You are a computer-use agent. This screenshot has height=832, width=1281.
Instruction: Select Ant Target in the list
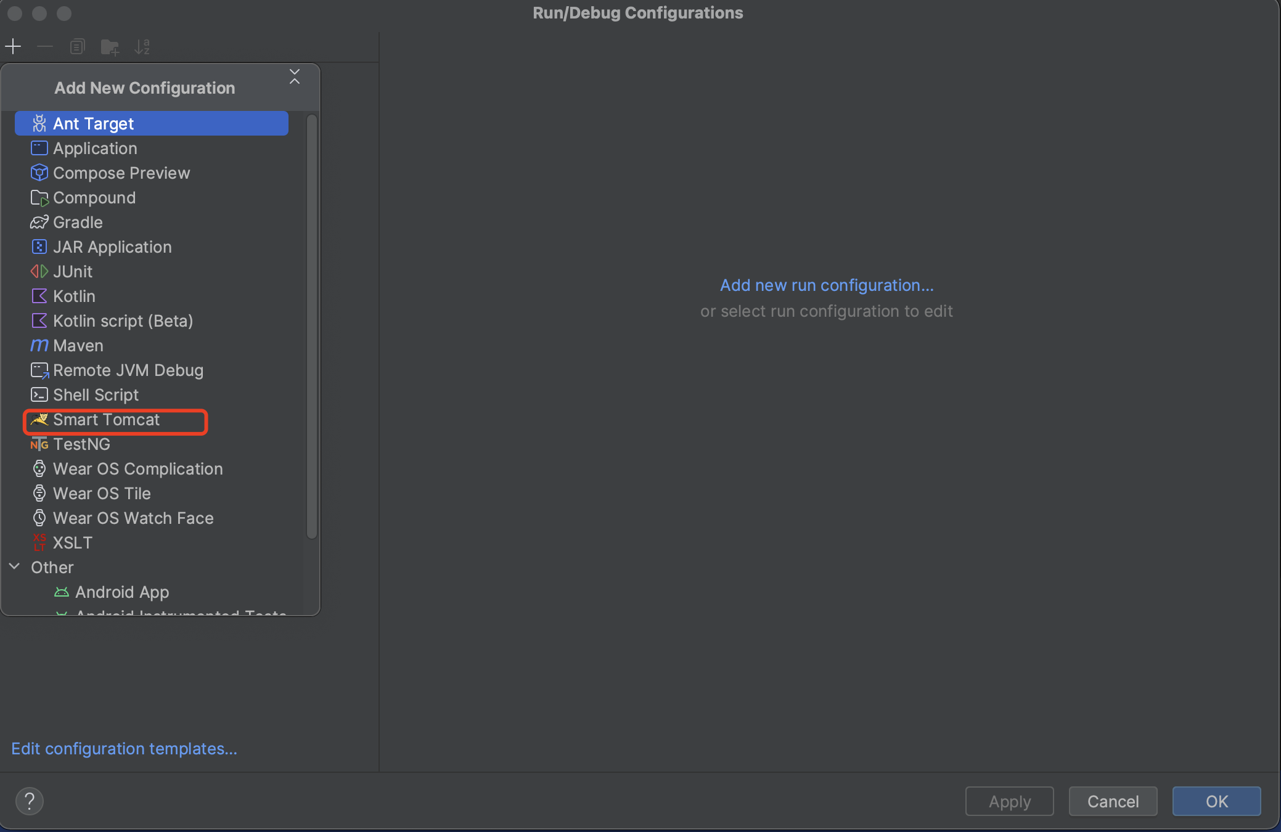point(93,124)
